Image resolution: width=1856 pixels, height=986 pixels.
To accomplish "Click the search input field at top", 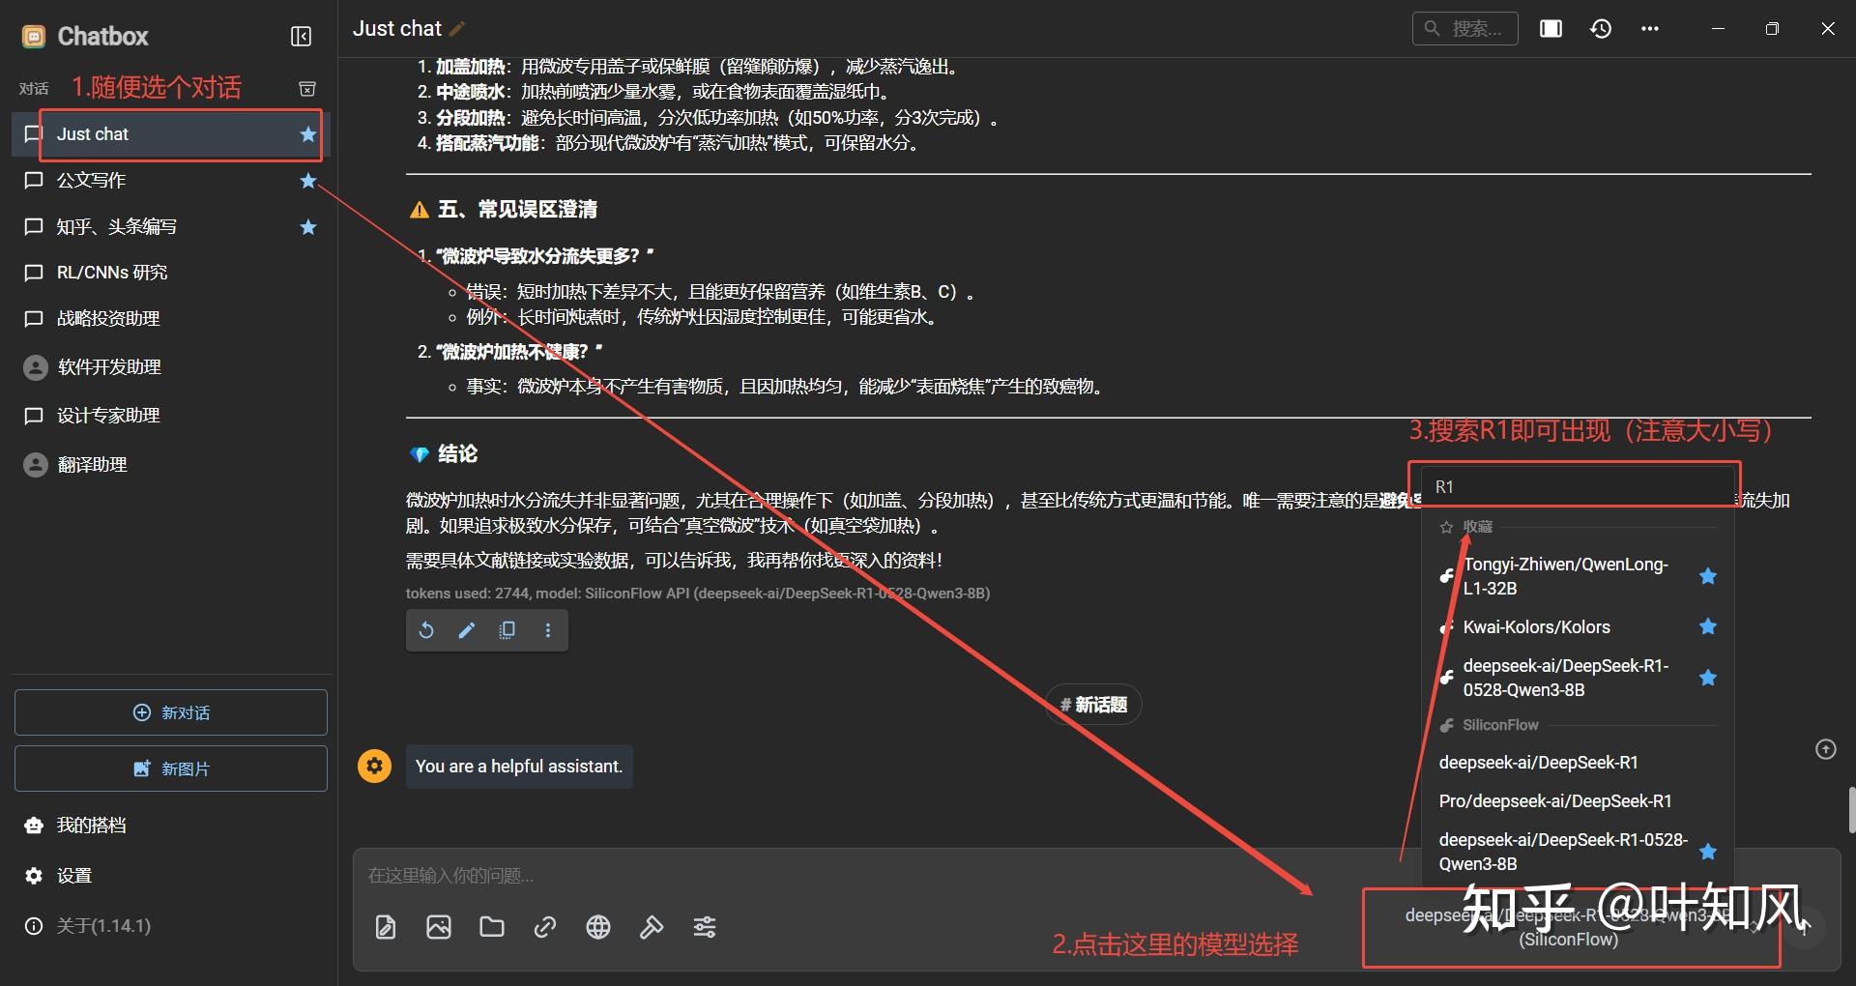I will point(1464,28).
